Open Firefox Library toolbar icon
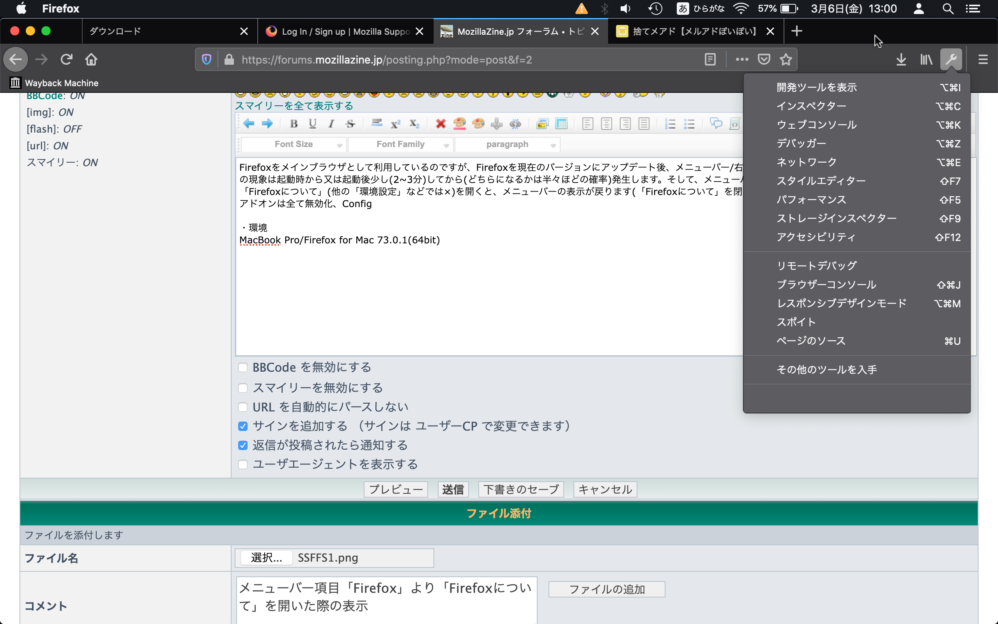Image resolution: width=998 pixels, height=624 pixels. [x=926, y=60]
